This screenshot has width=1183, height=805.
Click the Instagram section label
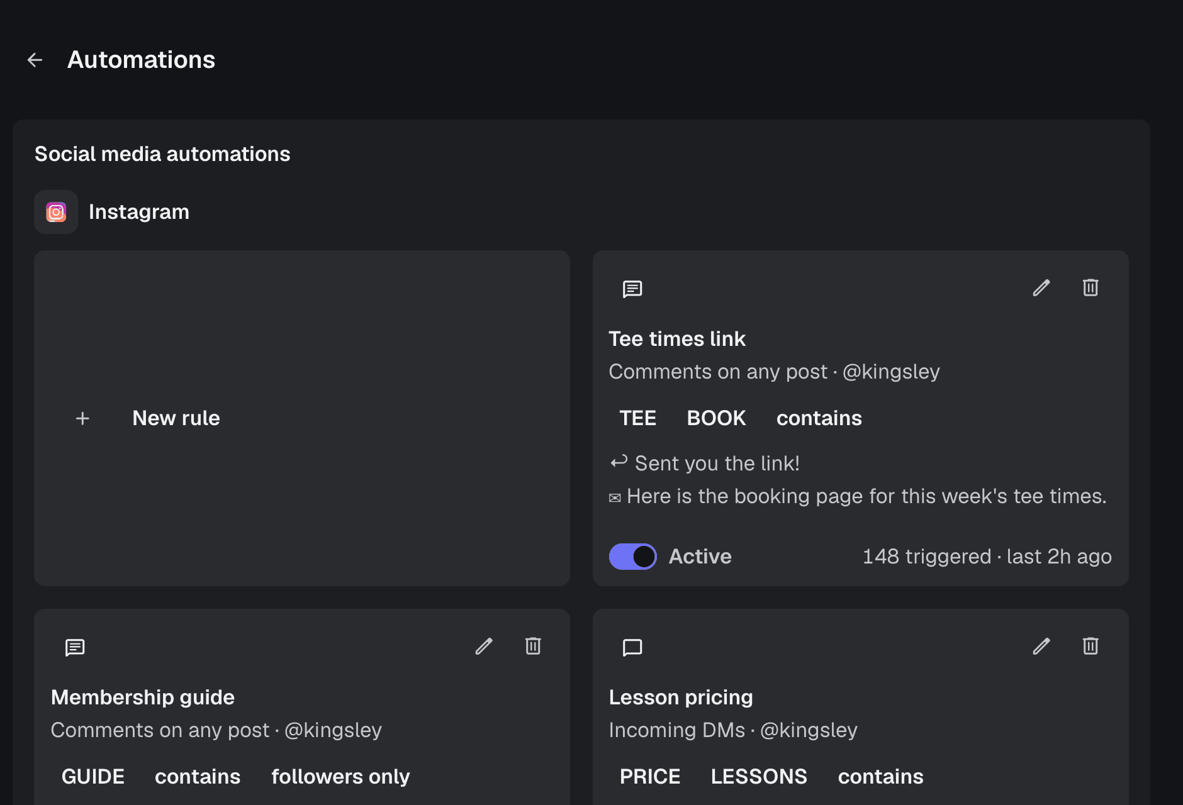(x=139, y=212)
